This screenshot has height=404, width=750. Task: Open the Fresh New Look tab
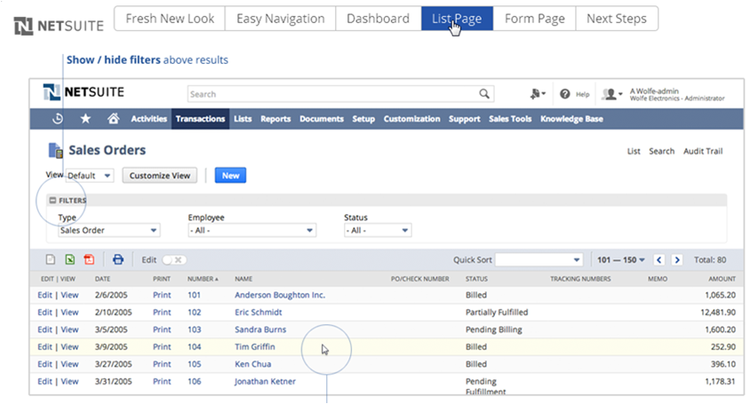pyautogui.click(x=170, y=19)
